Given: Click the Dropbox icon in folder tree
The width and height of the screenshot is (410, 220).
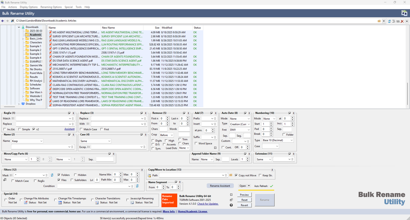Looking at the screenshot, I should (x=23, y=104).
